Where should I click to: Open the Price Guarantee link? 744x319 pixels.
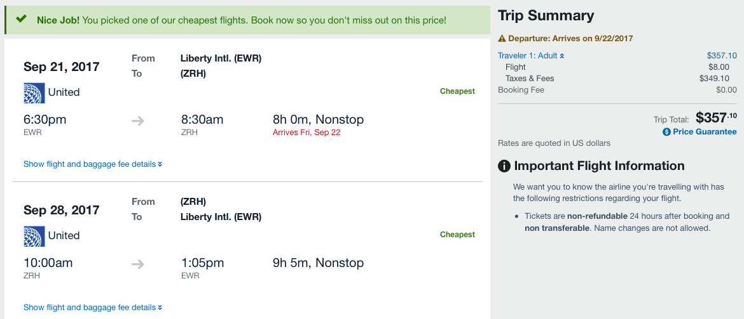pos(705,132)
